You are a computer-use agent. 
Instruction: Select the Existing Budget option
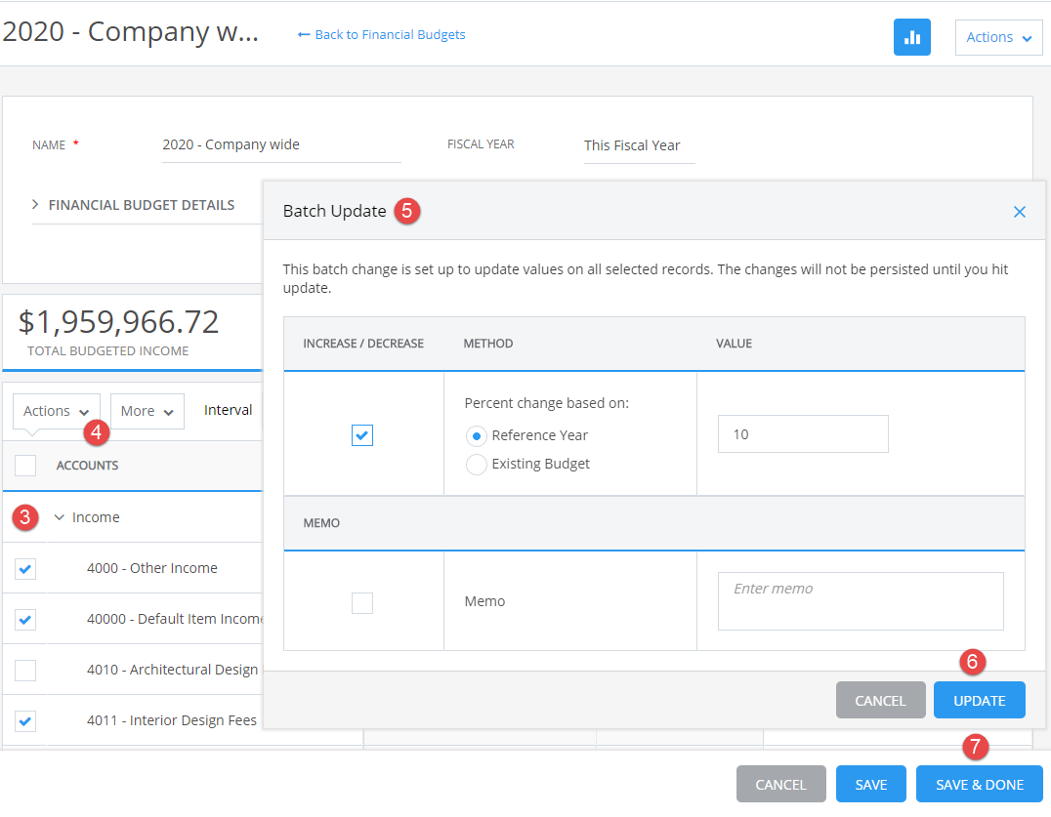pyautogui.click(x=476, y=464)
